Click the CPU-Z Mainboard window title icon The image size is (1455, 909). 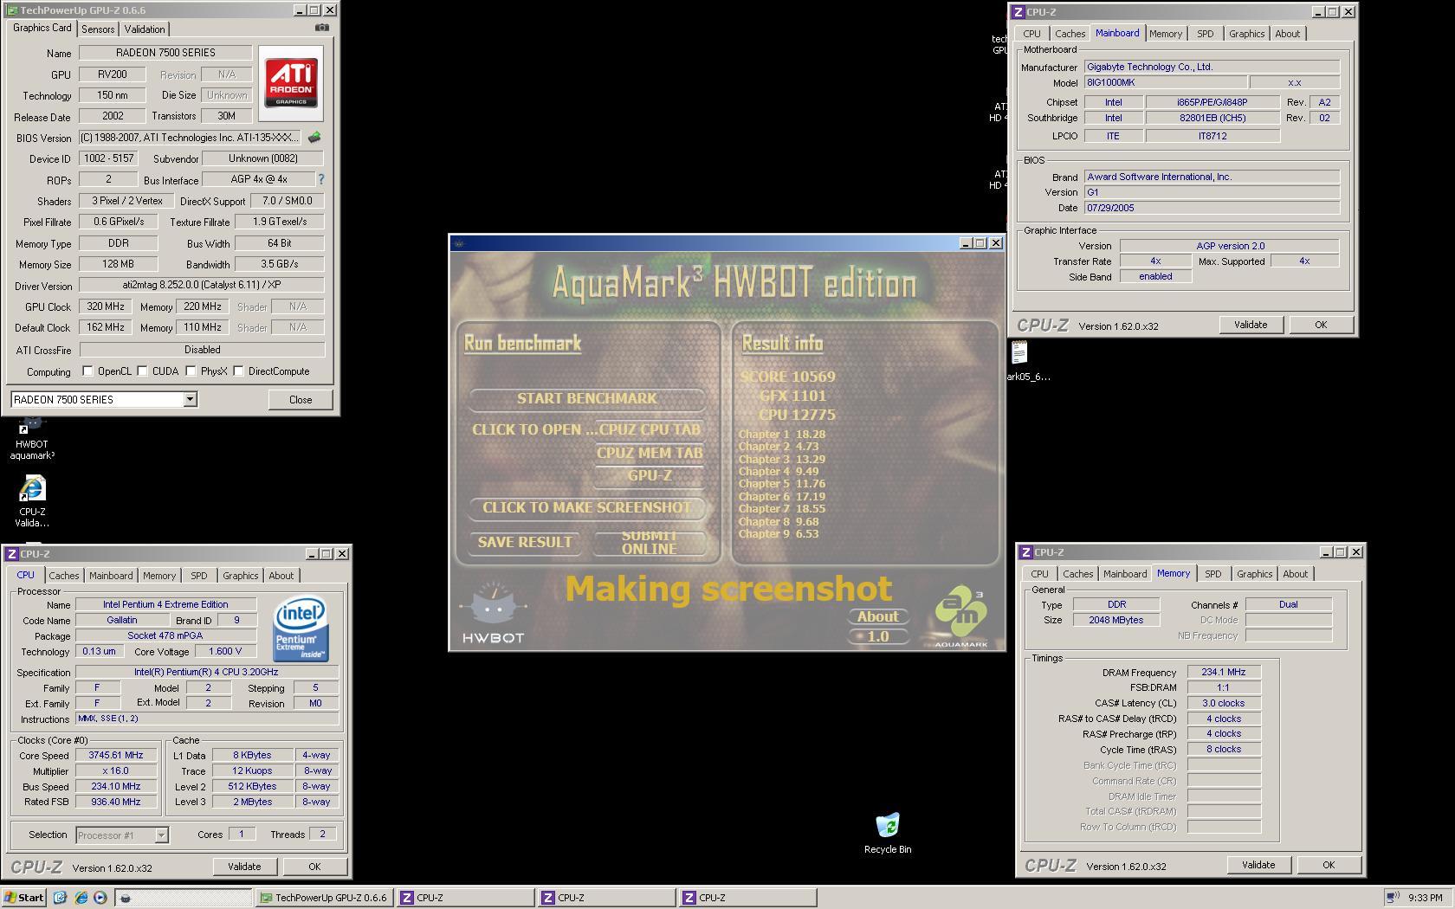1018,12
